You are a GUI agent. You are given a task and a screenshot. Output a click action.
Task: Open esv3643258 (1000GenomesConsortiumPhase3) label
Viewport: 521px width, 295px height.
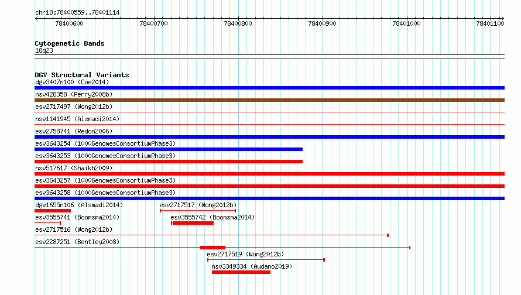tap(105, 193)
